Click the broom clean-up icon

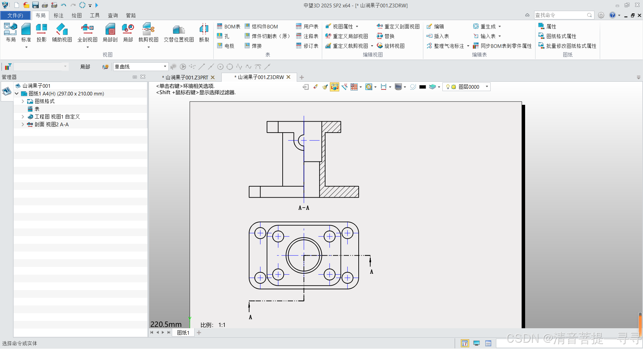pyautogui.click(x=325, y=87)
